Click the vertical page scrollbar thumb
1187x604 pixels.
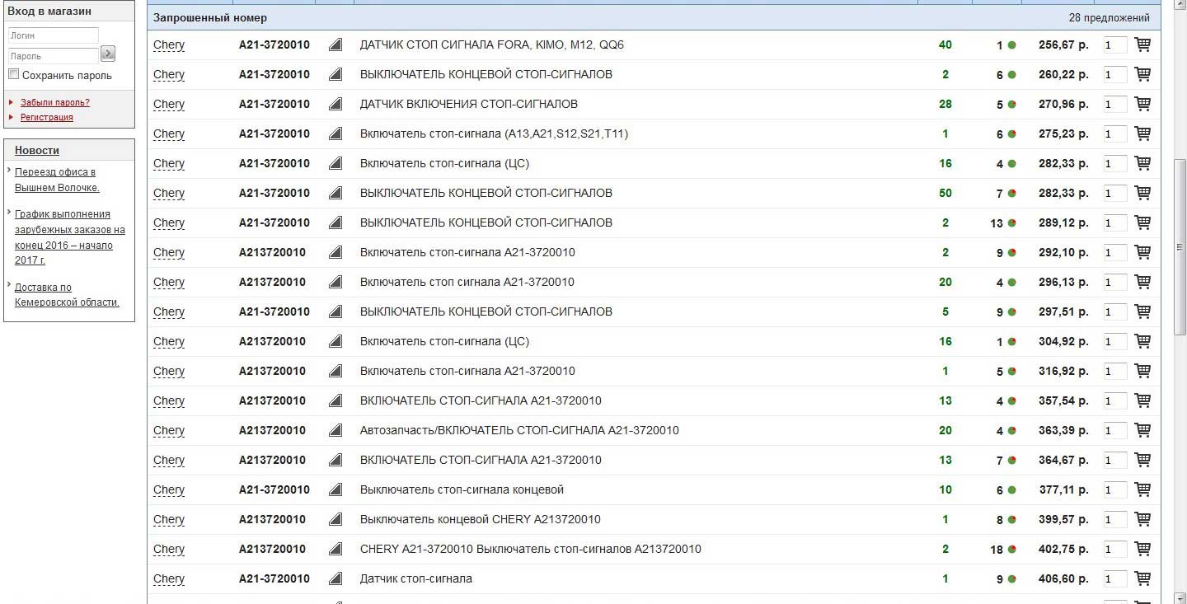pos(1180,246)
